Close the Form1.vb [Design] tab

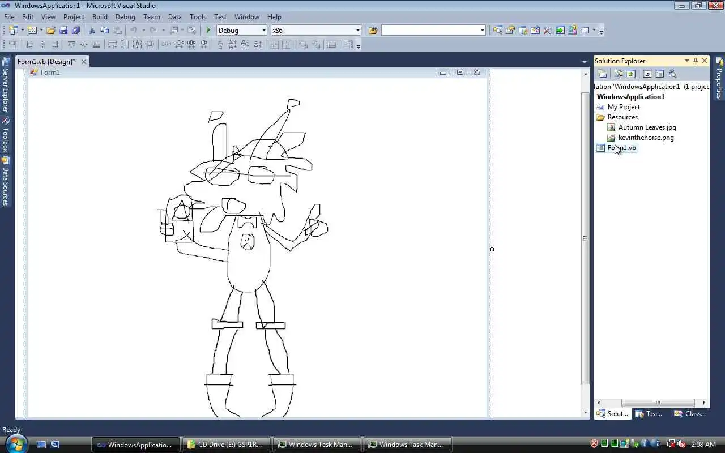click(84, 62)
